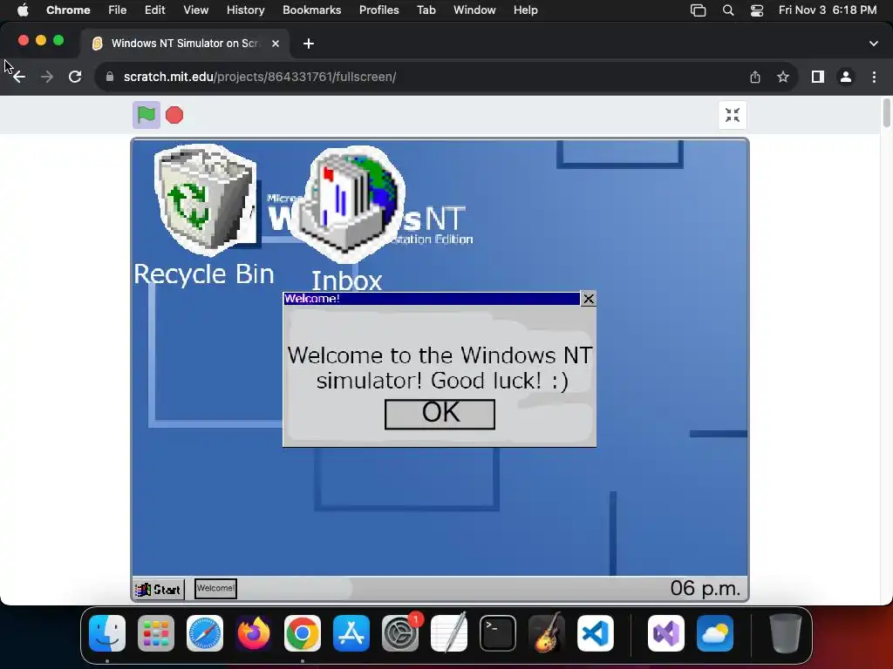The image size is (893, 669).
Task: Expand the tab search chevron
Action: 874,44
